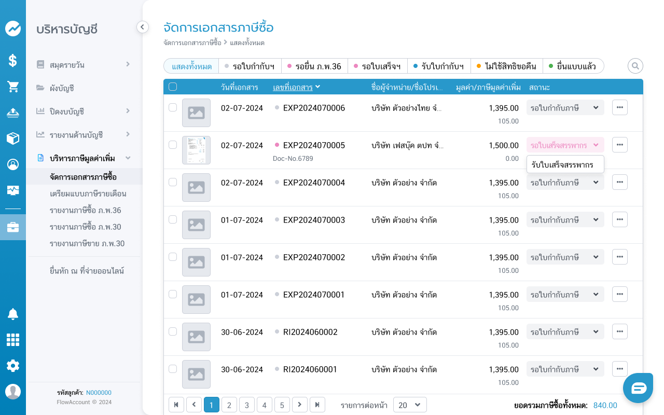Check the row checkbox for EXP2024070006
Viewport: 664px width, 415px height.
173,107
